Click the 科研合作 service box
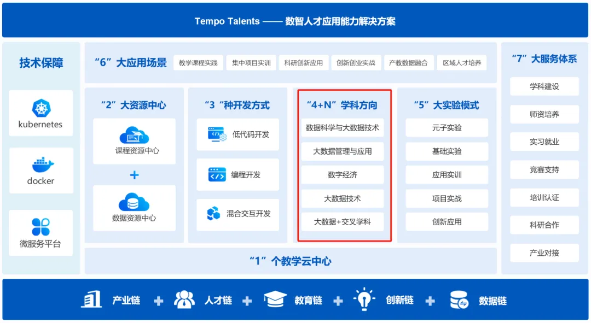 [x=544, y=225]
